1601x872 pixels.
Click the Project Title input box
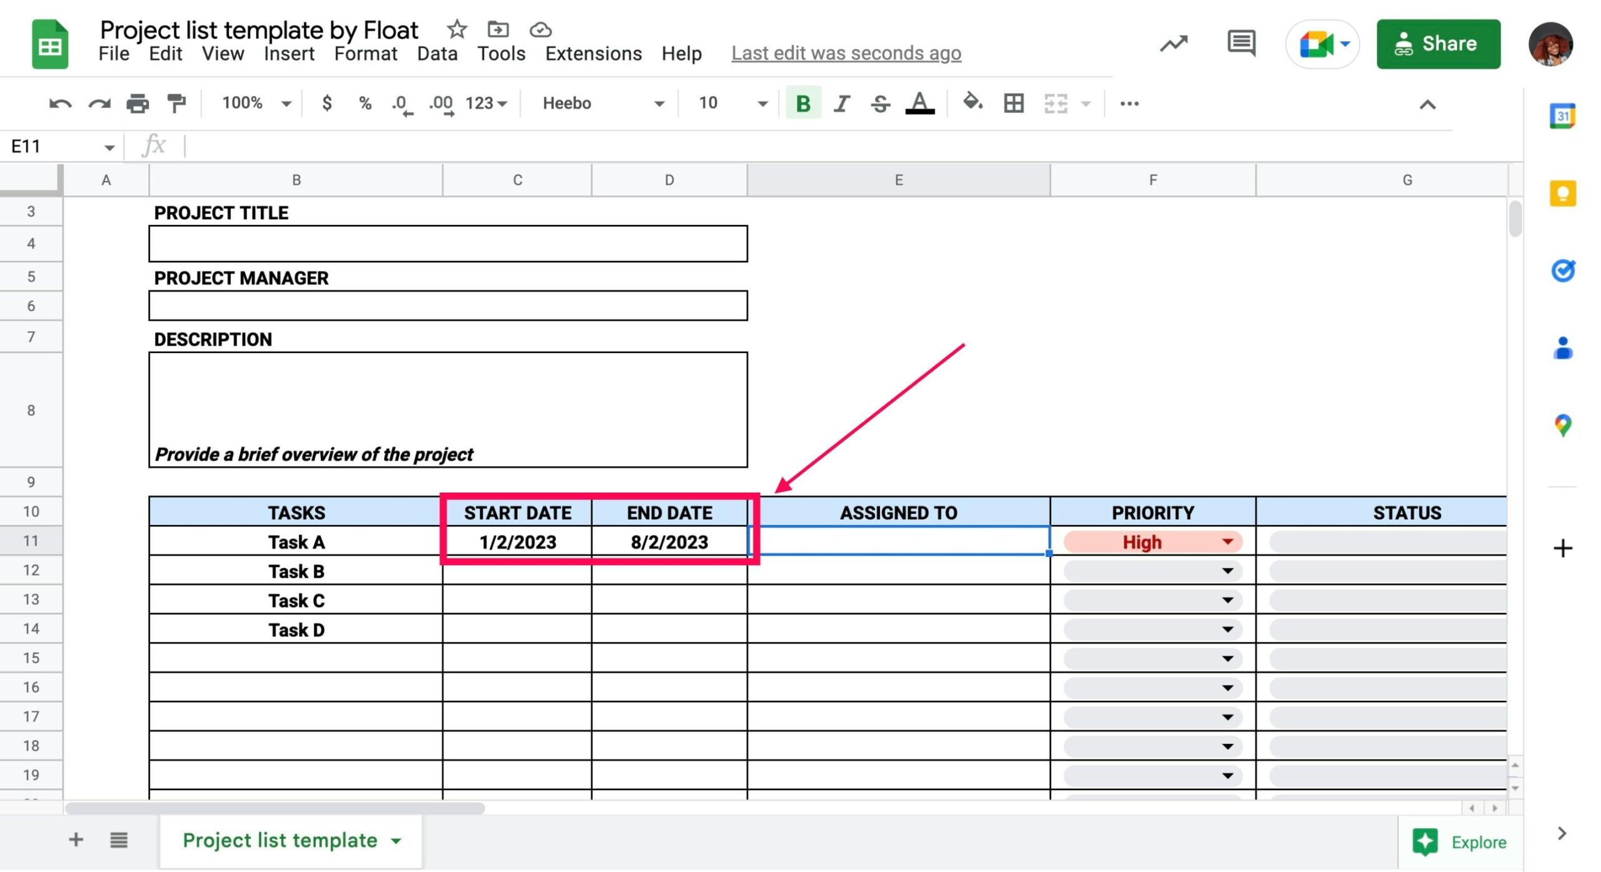click(x=448, y=244)
